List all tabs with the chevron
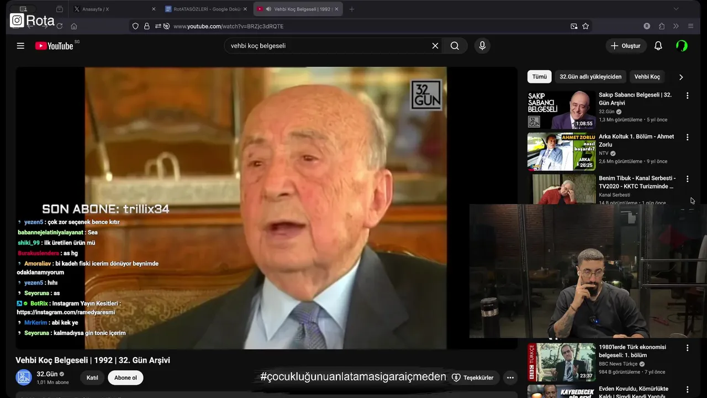707x398 pixels. [x=676, y=9]
